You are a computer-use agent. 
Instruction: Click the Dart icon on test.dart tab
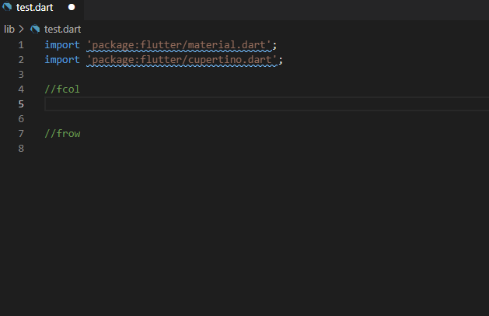pos(7,6)
